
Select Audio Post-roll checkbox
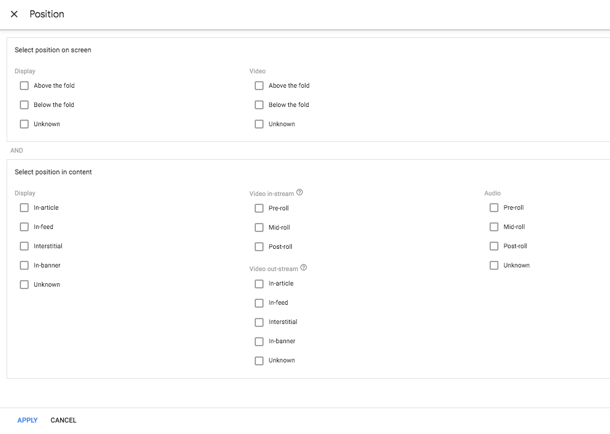(494, 246)
